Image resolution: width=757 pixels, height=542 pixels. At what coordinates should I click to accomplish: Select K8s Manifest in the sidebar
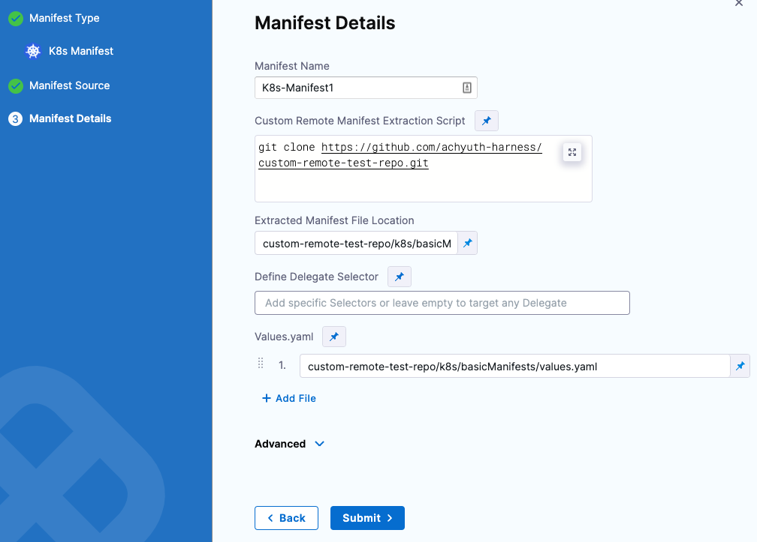pos(80,52)
